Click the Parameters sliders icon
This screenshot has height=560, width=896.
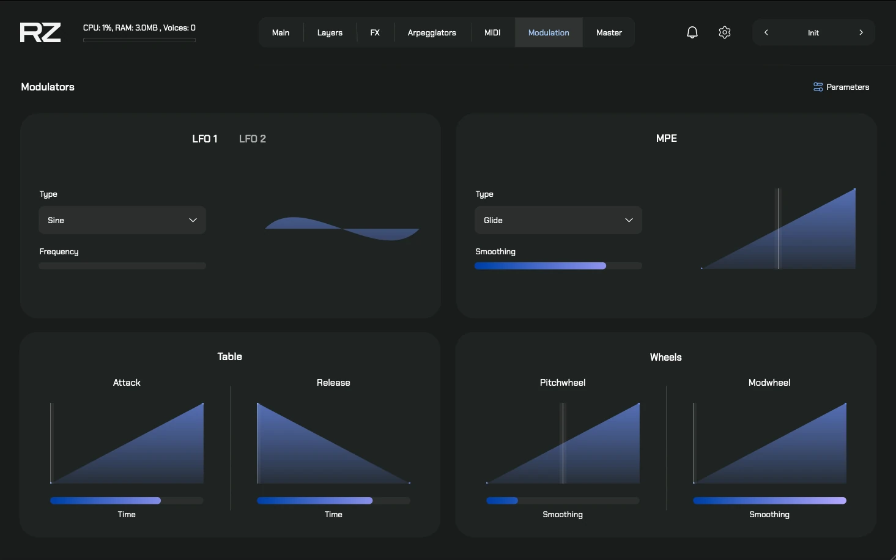(x=818, y=87)
